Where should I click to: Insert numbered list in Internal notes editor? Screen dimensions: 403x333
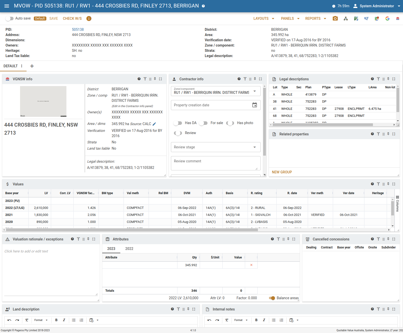pos(281,320)
